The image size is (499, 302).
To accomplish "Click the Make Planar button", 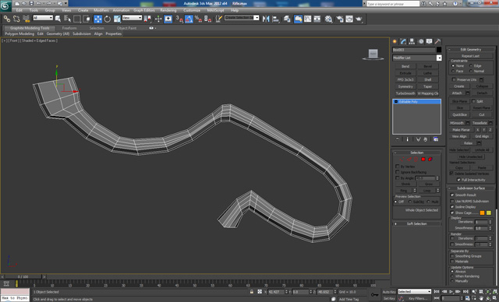I will pyautogui.click(x=461, y=130).
